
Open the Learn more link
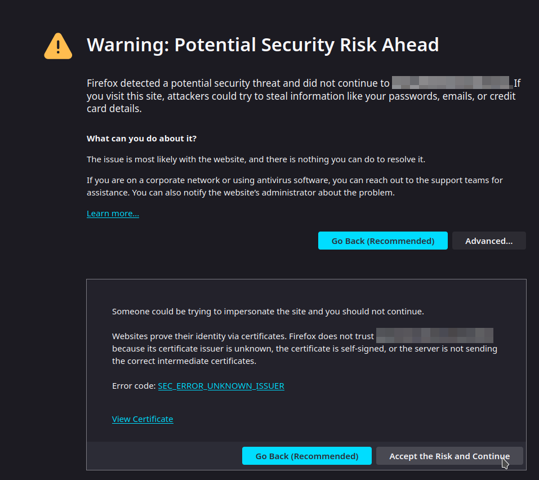113,214
